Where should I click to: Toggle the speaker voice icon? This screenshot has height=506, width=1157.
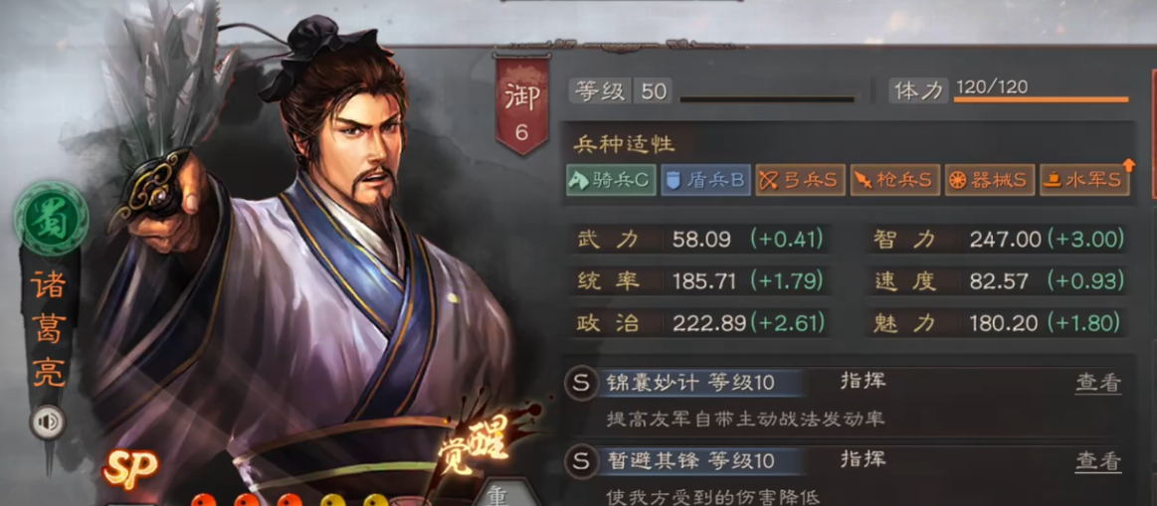48,422
